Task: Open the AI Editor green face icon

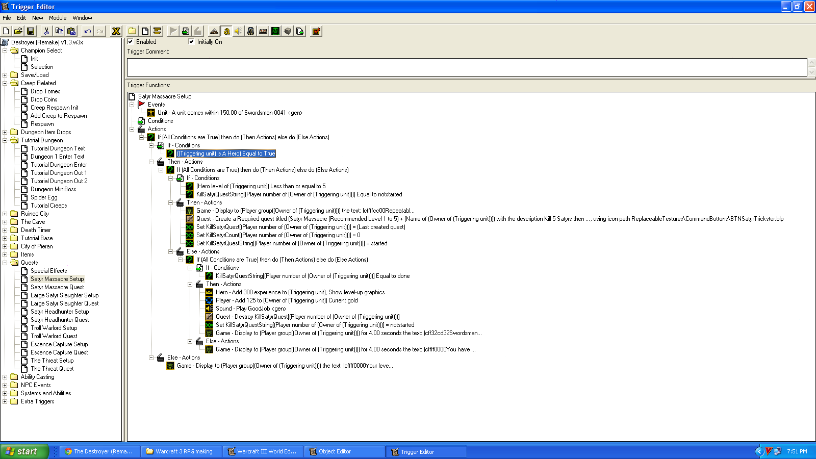Action: (x=275, y=31)
